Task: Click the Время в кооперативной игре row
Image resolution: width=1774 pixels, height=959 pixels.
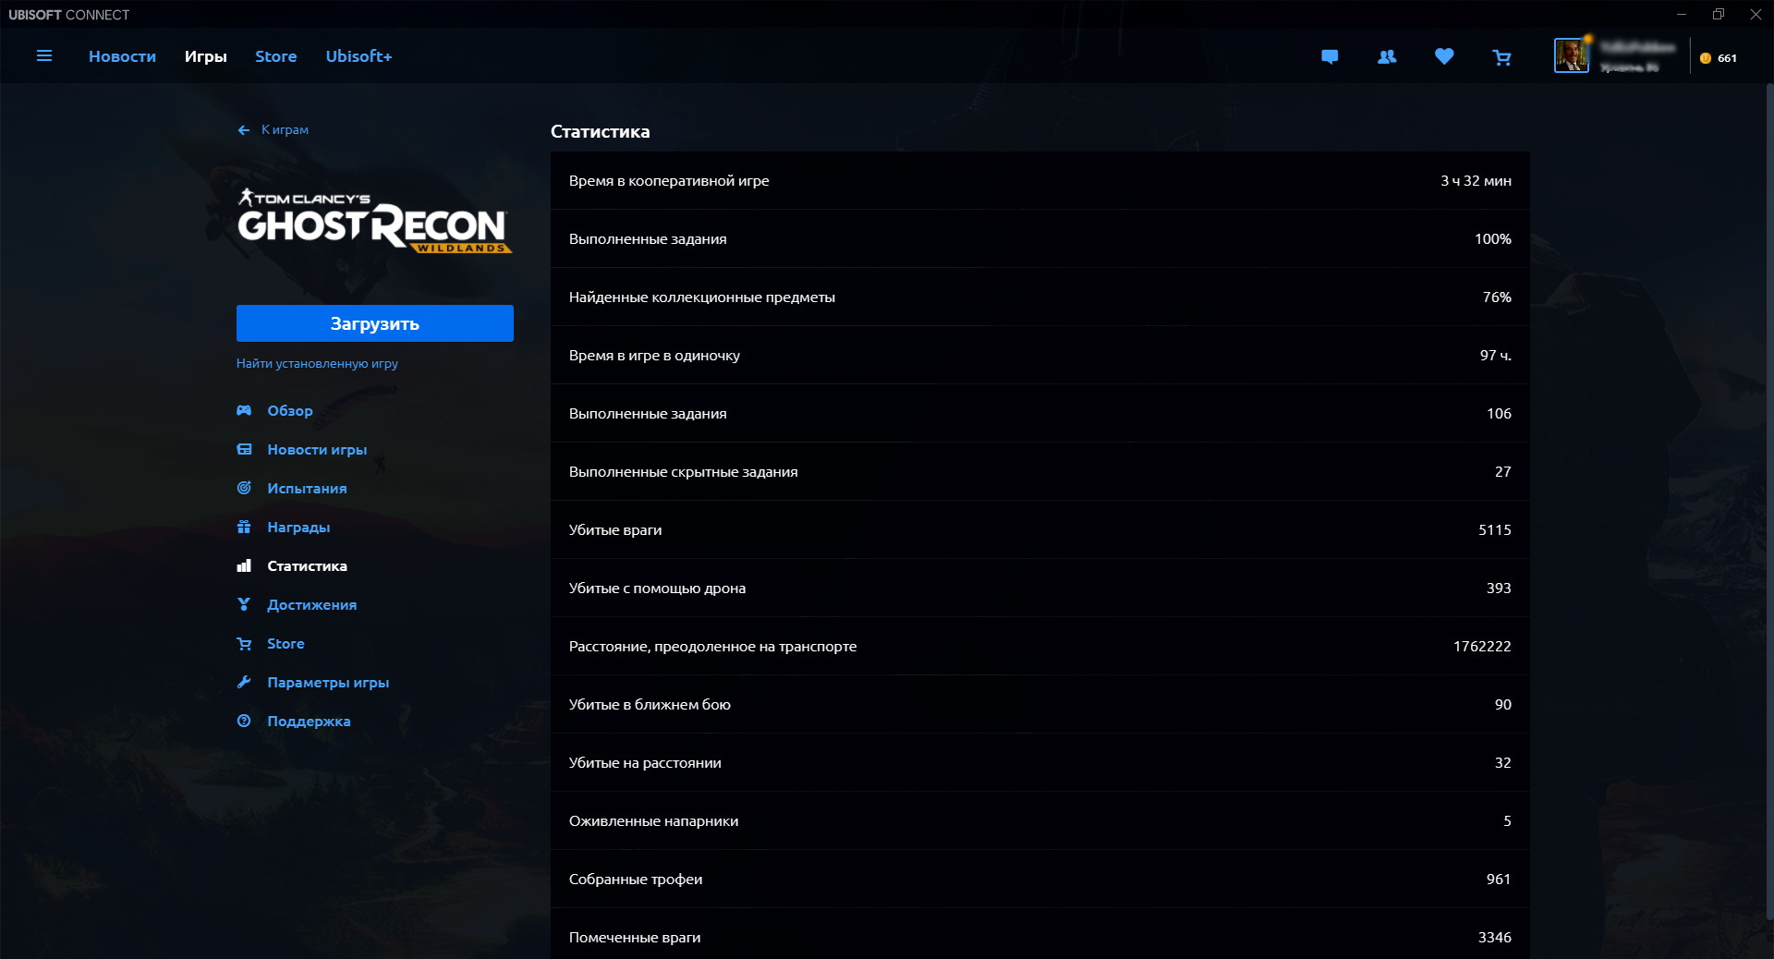Action: 1039,180
